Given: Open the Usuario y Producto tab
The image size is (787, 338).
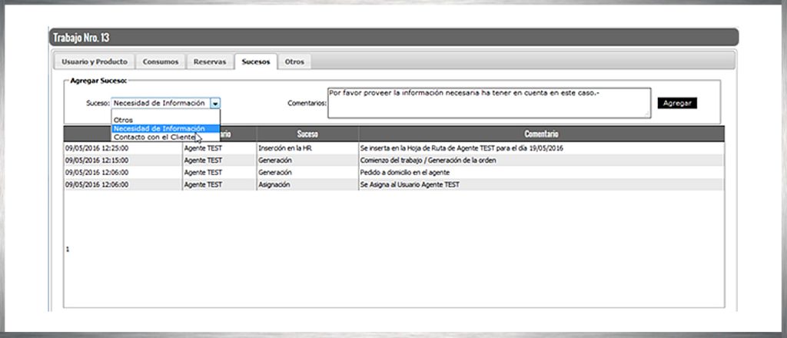Looking at the screenshot, I should [x=94, y=61].
